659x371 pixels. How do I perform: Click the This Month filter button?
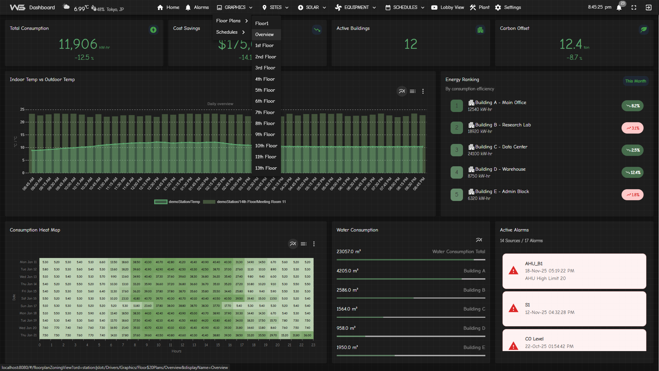point(635,81)
